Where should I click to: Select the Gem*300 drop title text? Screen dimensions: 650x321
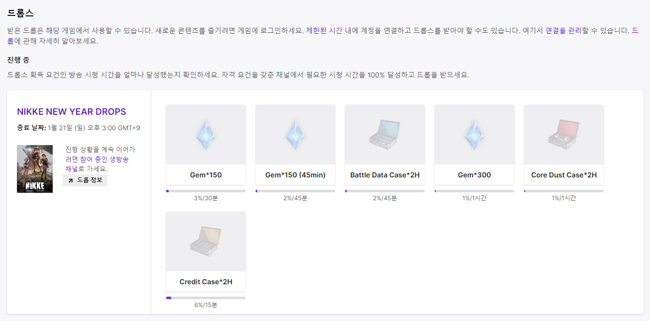[474, 175]
